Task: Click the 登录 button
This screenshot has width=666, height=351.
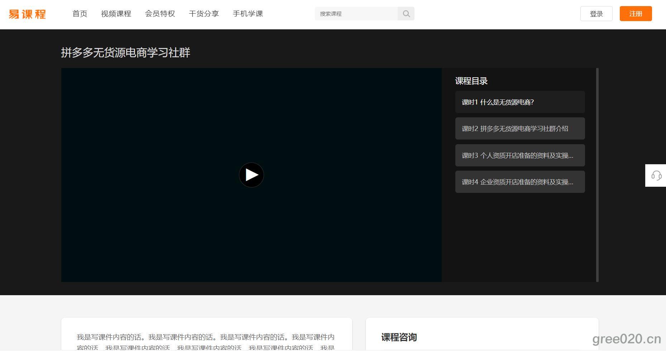Action: pos(596,14)
